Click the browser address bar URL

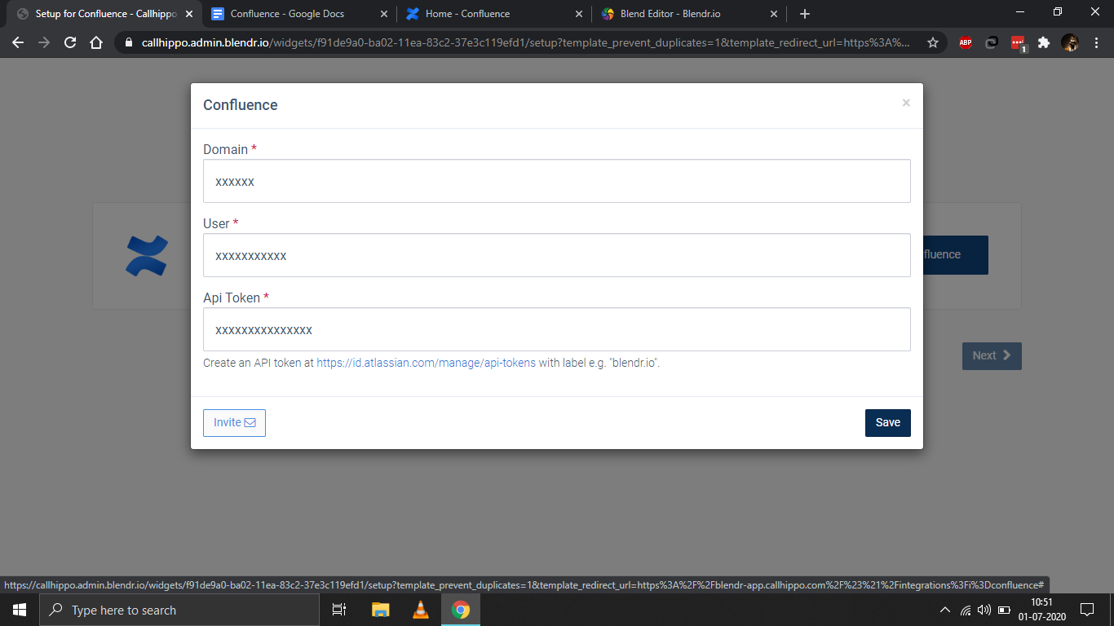(526, 42)
